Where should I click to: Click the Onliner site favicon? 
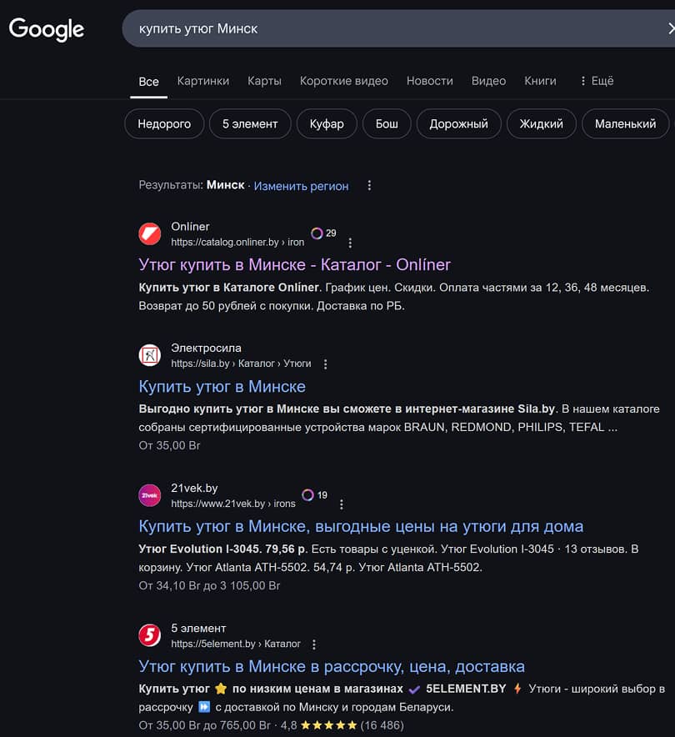[150, 233]
